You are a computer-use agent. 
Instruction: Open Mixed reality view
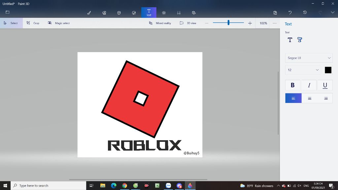pyautogui.click(x=160, y=23)
